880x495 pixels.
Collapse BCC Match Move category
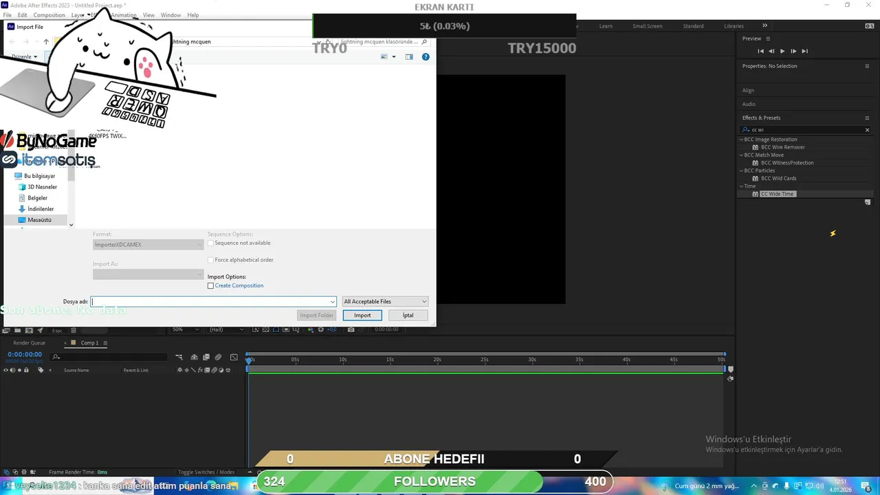(x=741, y=155)
